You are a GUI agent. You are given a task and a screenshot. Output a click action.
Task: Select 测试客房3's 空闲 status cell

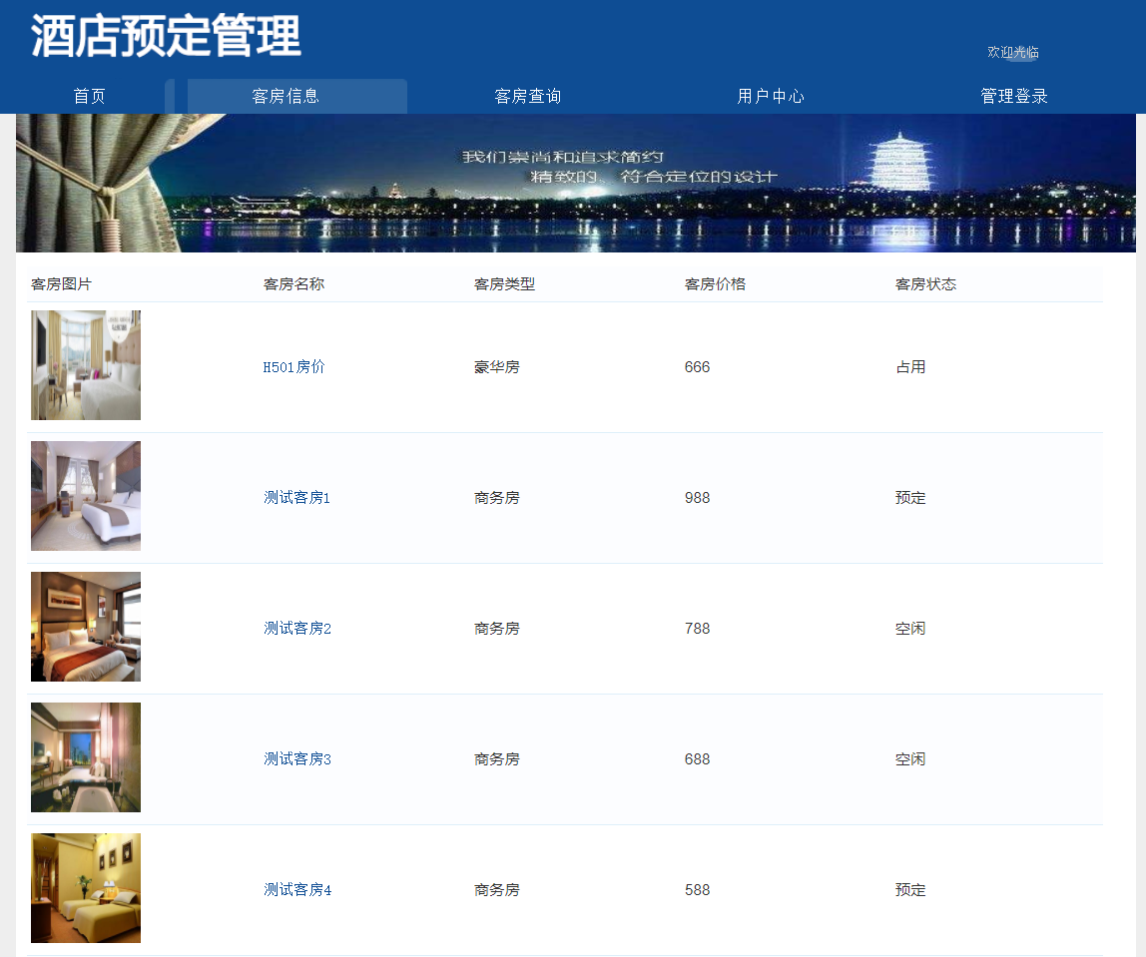click(x=910, y=759)
